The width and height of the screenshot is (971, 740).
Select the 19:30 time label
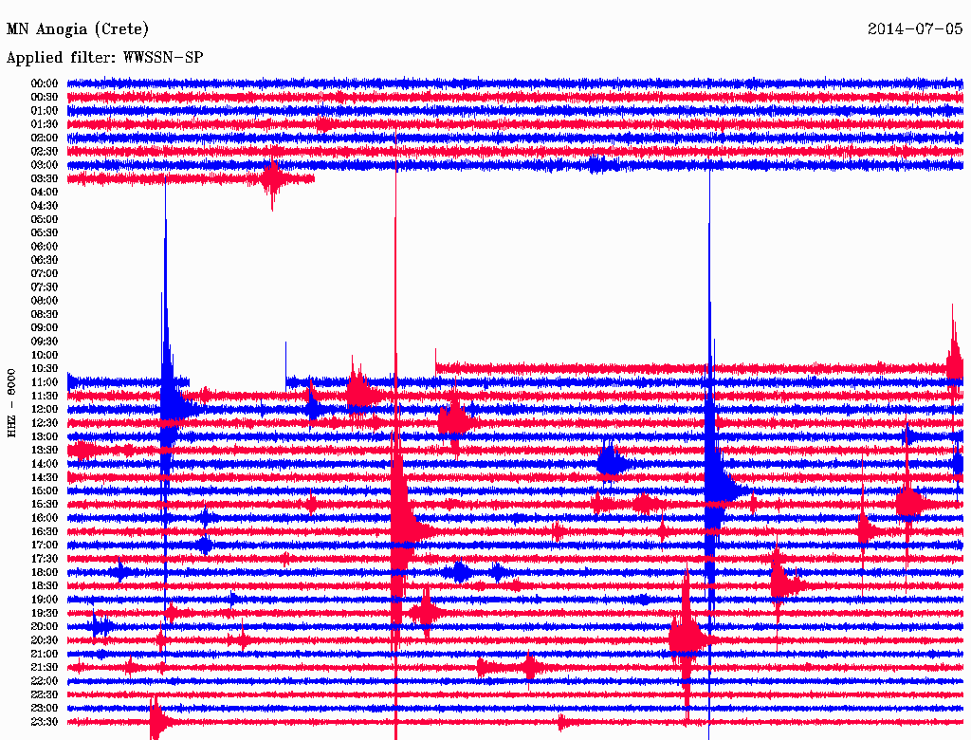tap(44, 613)
